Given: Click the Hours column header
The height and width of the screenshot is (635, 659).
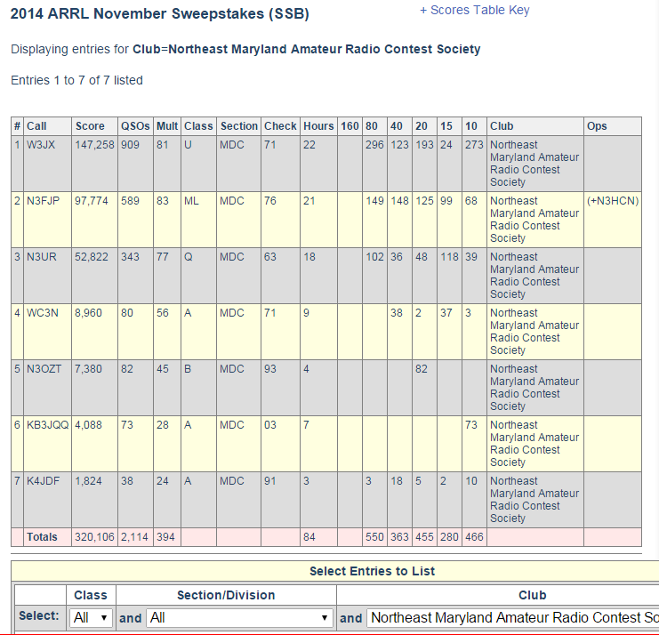Looking at the screenshot, I should coord(318,126).
